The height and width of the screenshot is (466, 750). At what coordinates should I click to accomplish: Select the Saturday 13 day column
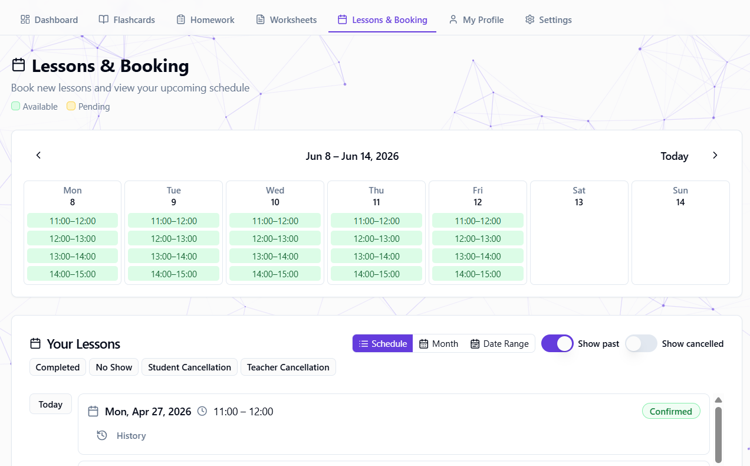tap(579, 232)
